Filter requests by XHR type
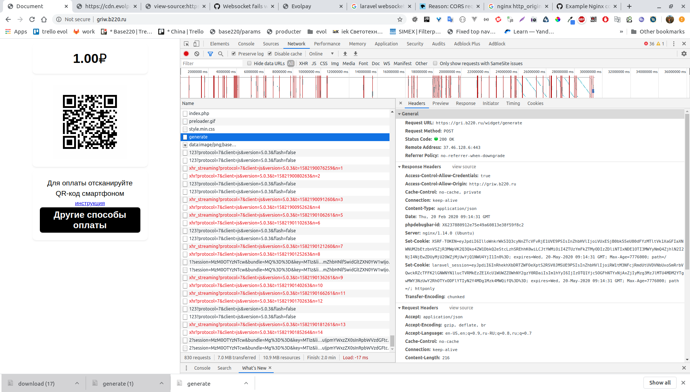 click(x=303, y=63)
